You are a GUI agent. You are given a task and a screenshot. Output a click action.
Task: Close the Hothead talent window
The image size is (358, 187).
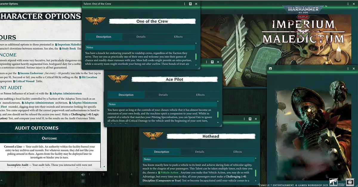pos(256,119)
